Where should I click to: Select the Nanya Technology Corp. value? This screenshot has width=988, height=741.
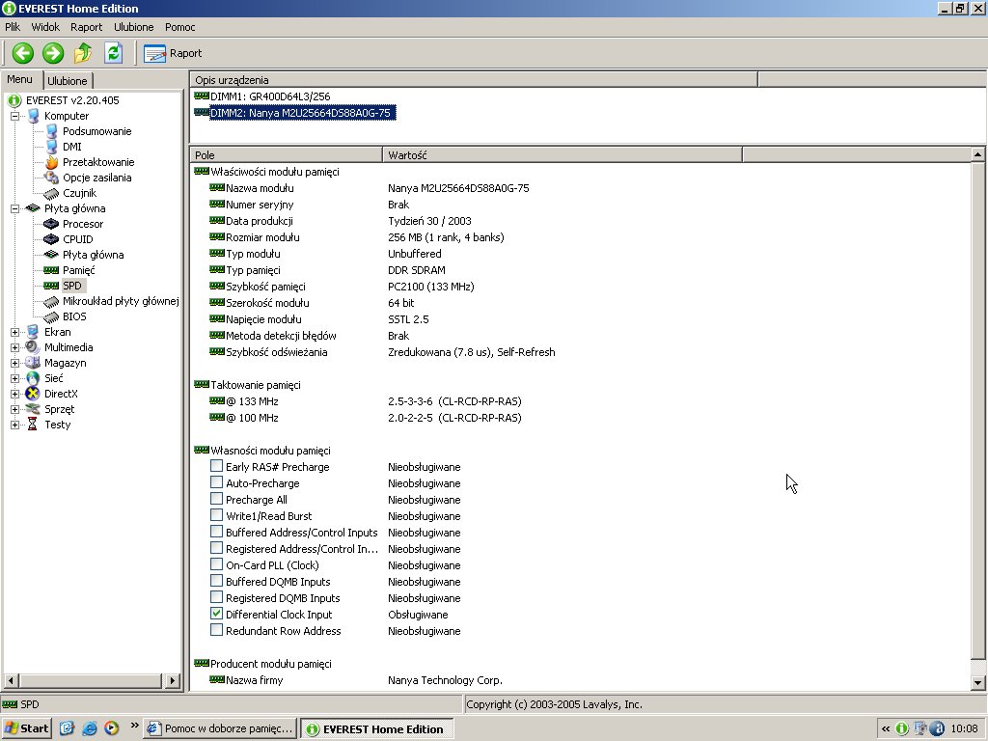(x=445, y=680)
